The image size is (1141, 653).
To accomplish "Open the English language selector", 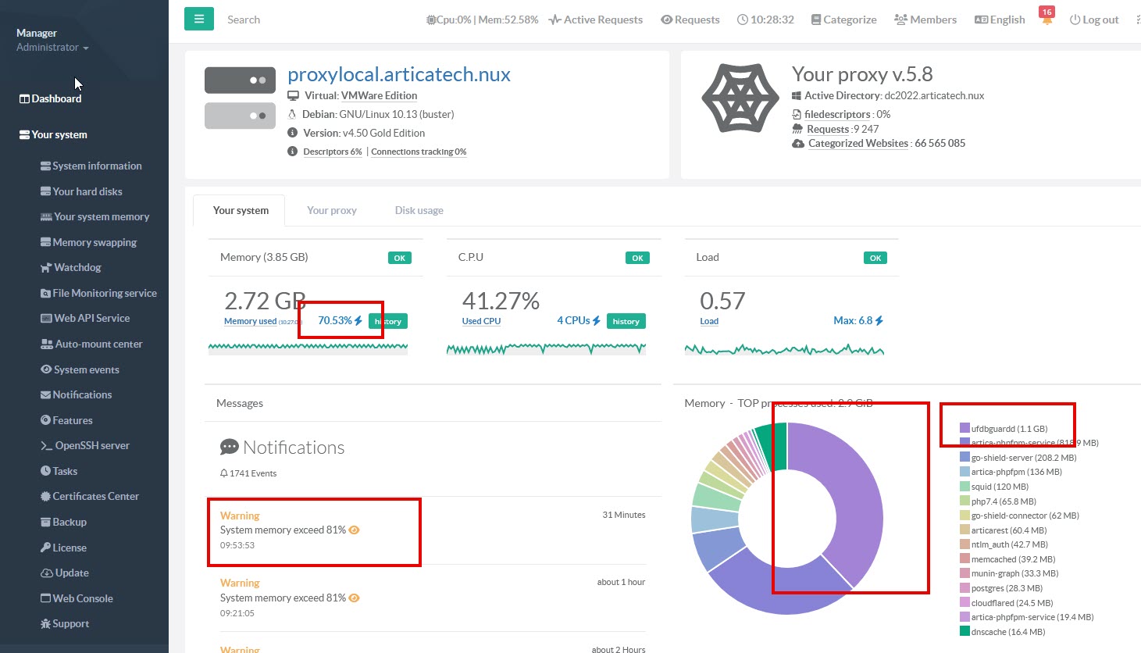I will tap(1000, 20).
